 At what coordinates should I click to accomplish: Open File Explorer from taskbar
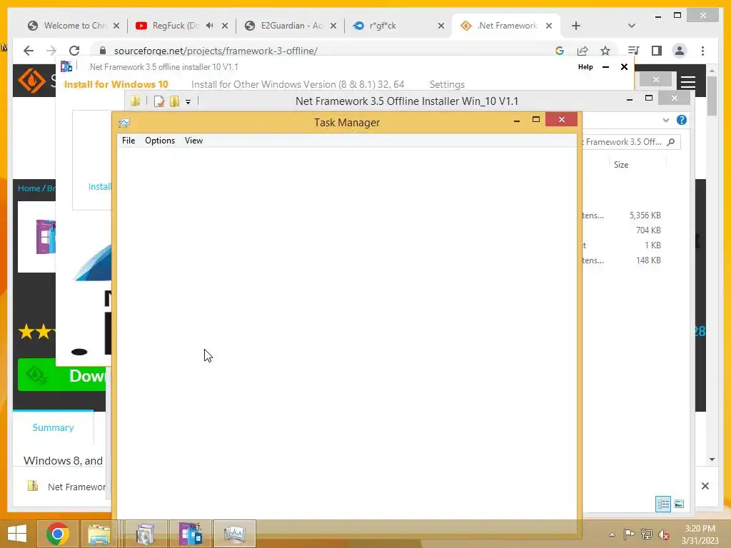point(99,534)
